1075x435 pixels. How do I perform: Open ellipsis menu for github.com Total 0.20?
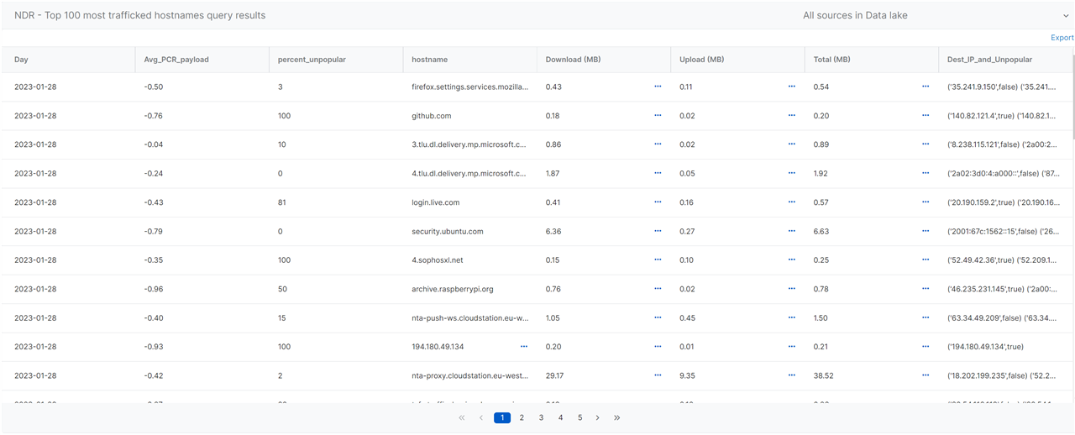(x=926, y=116)
